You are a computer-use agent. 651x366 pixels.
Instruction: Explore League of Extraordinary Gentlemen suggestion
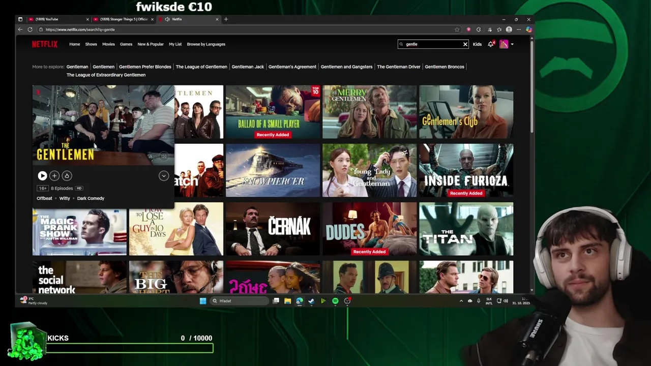click(x=106, y=75)
